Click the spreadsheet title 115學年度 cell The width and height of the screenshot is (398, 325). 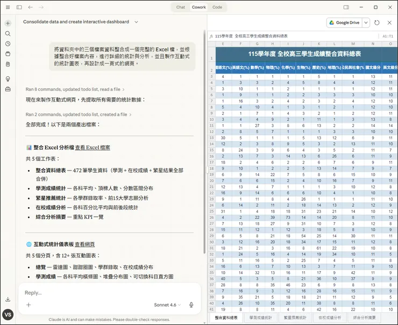[304, 54]
